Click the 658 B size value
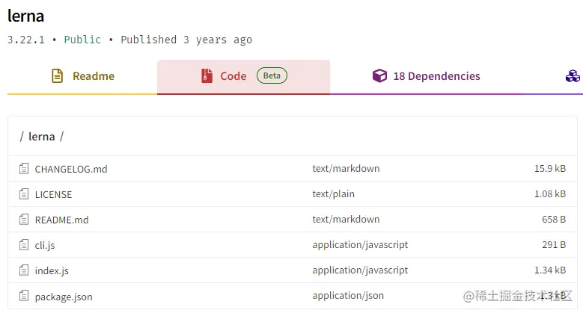The width and height of the screenshot is (583, 313). pyautogui.click(x=554, y=220)
